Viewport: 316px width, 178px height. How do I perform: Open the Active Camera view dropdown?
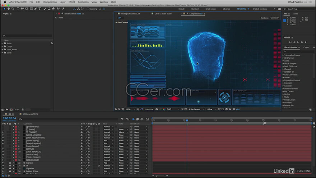(x=196, y=109)
